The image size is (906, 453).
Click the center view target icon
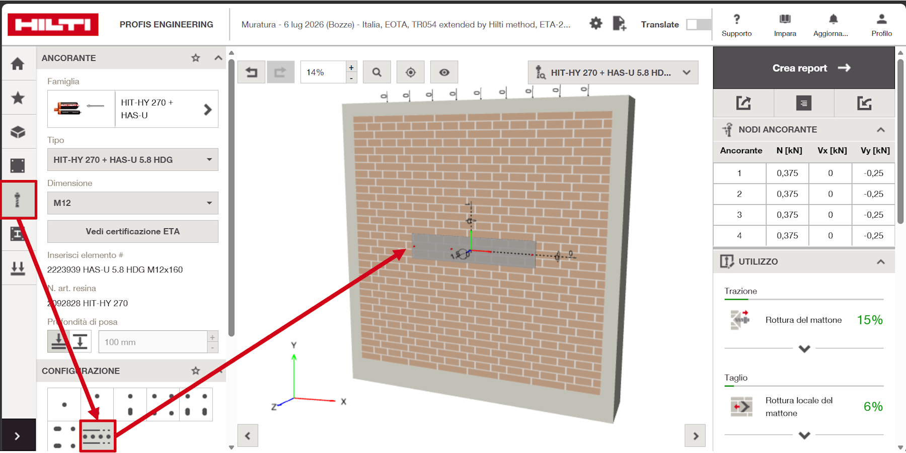[x=410, y=72]
